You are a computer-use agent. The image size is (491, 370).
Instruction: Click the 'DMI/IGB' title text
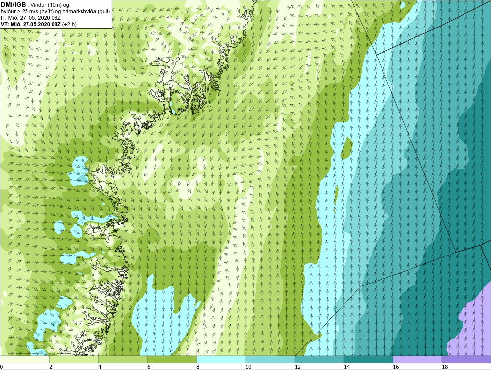tap(13, 5)
